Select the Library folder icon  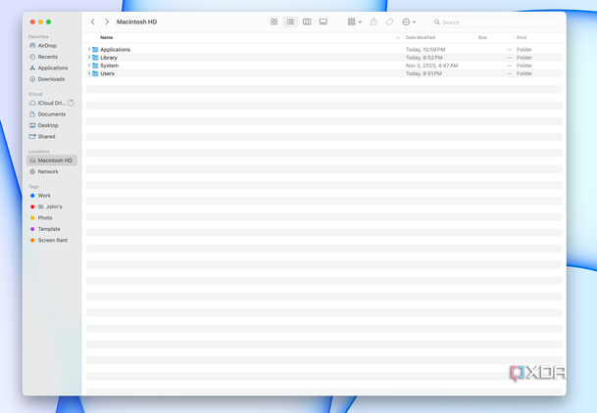[x=95, y=58]
